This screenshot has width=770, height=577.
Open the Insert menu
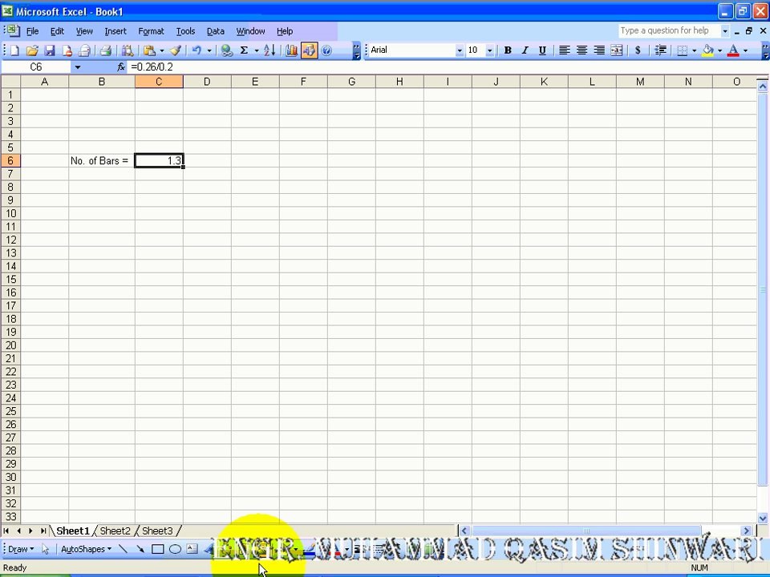click(115, 31)
